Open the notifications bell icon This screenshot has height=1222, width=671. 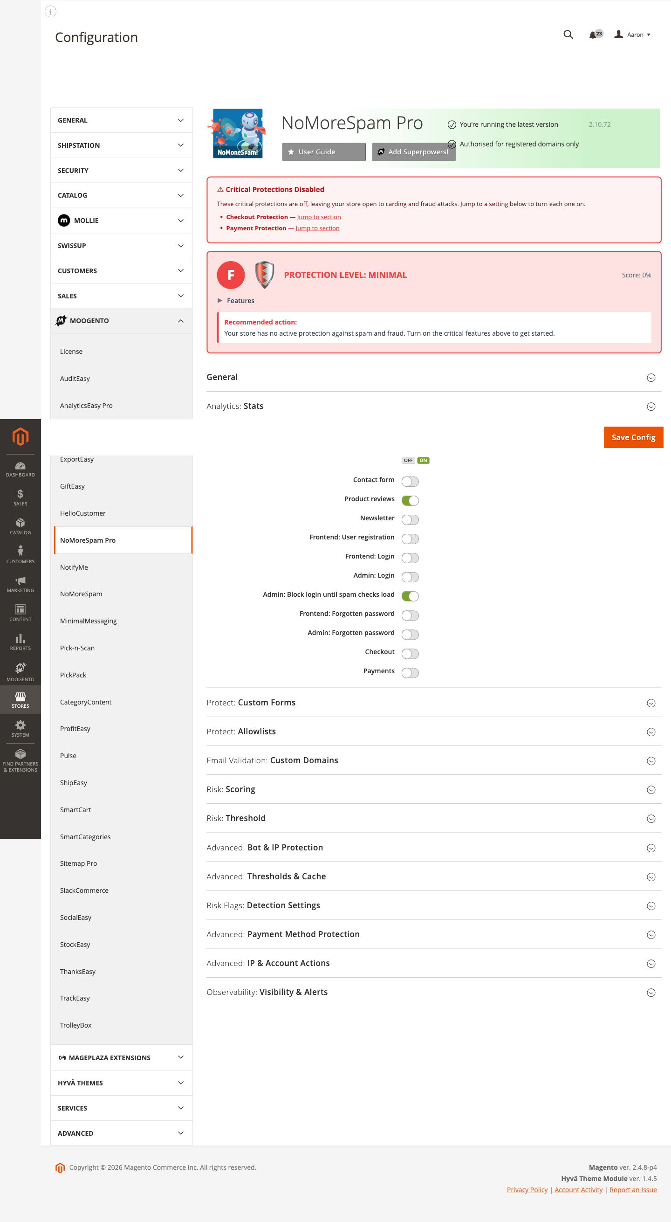pyautogui.click(x=595, y=35)
